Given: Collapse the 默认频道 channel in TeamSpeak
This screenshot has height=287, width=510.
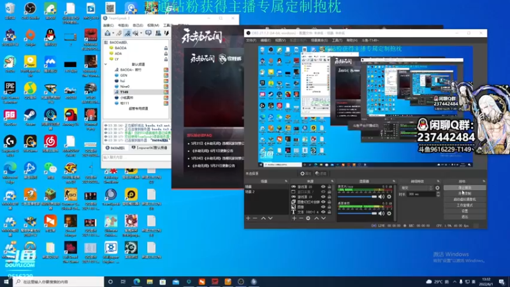Looking at the screenshot, I should click(106, 64).
